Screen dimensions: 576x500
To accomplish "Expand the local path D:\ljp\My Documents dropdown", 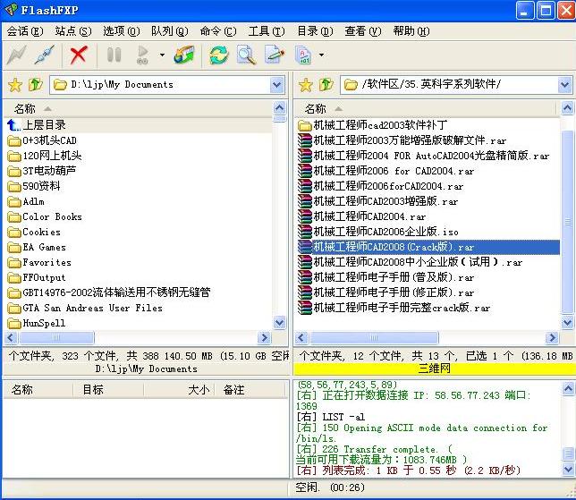I will tap(277, 85).
